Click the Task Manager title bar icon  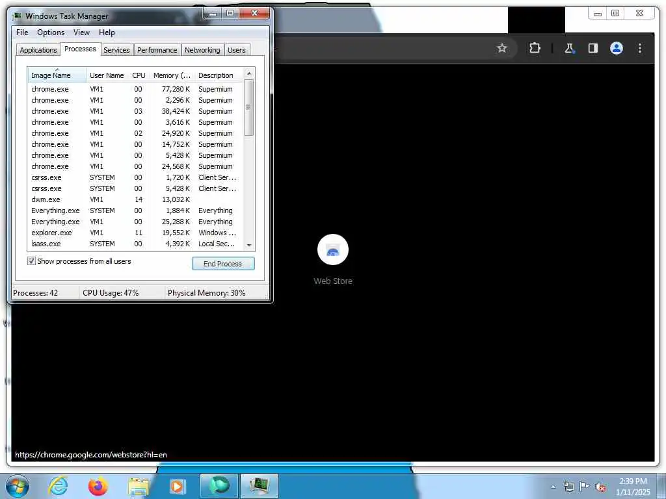tap(18, 16)
